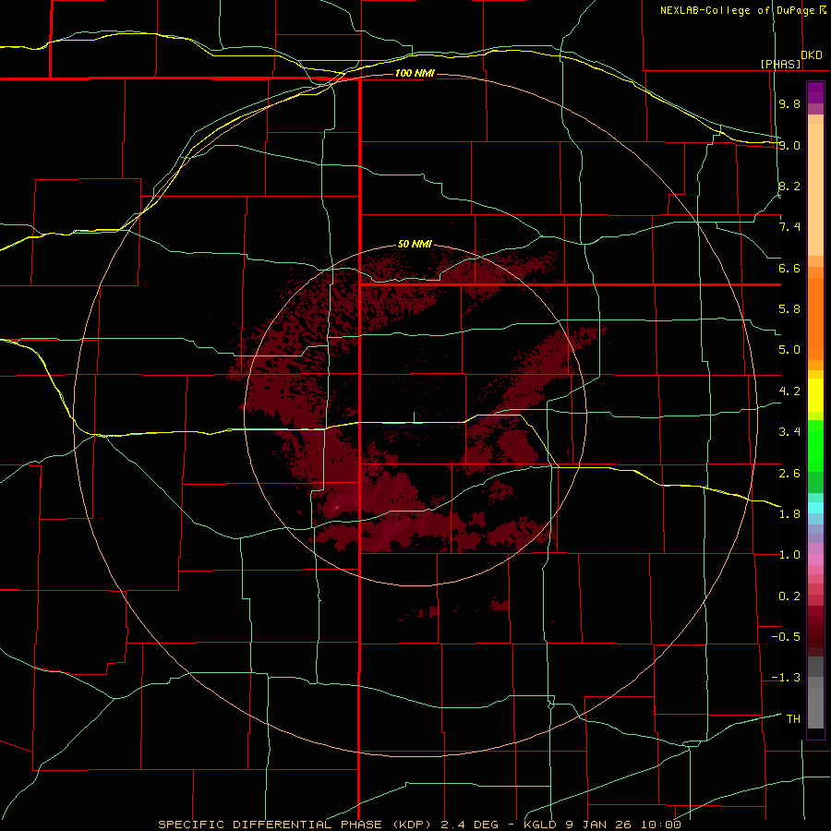
Task: Click the 9.8 legend value
Action: 789,103
